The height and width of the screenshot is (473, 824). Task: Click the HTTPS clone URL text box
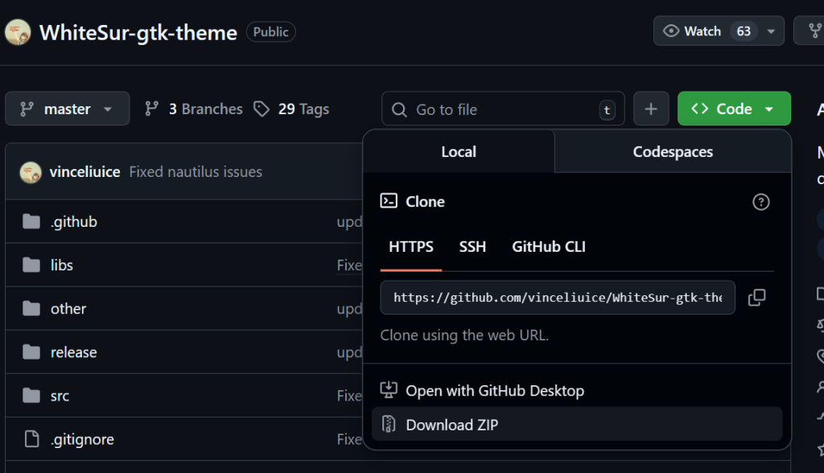(557, 298)
